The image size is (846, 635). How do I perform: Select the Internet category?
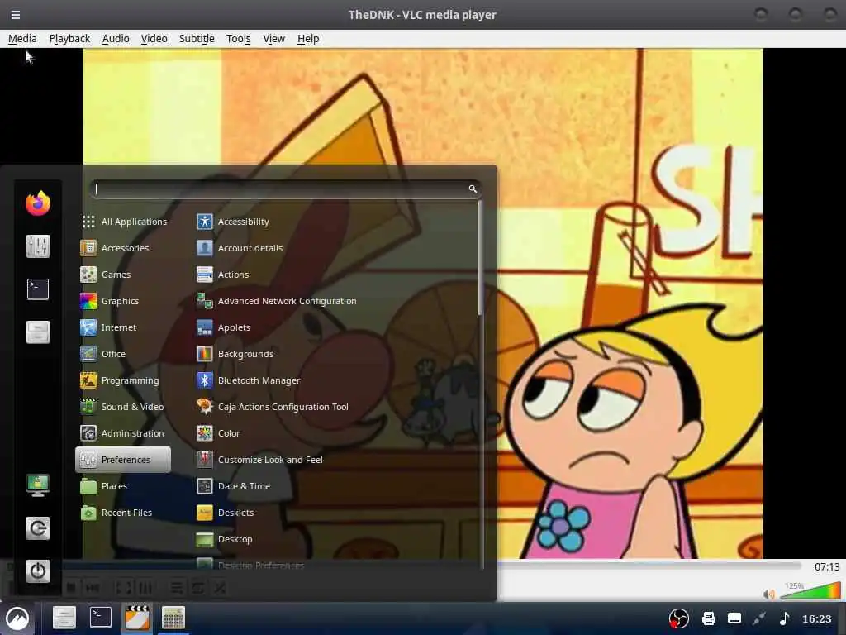[124, 327]
